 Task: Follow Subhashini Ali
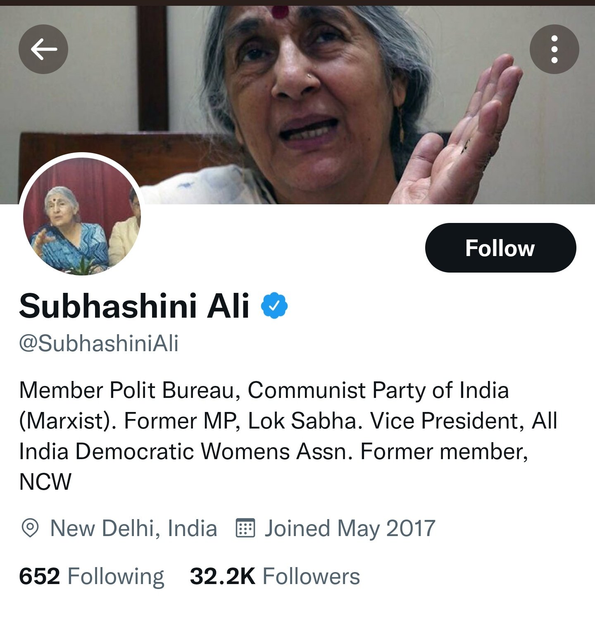(x=500, y=248)
